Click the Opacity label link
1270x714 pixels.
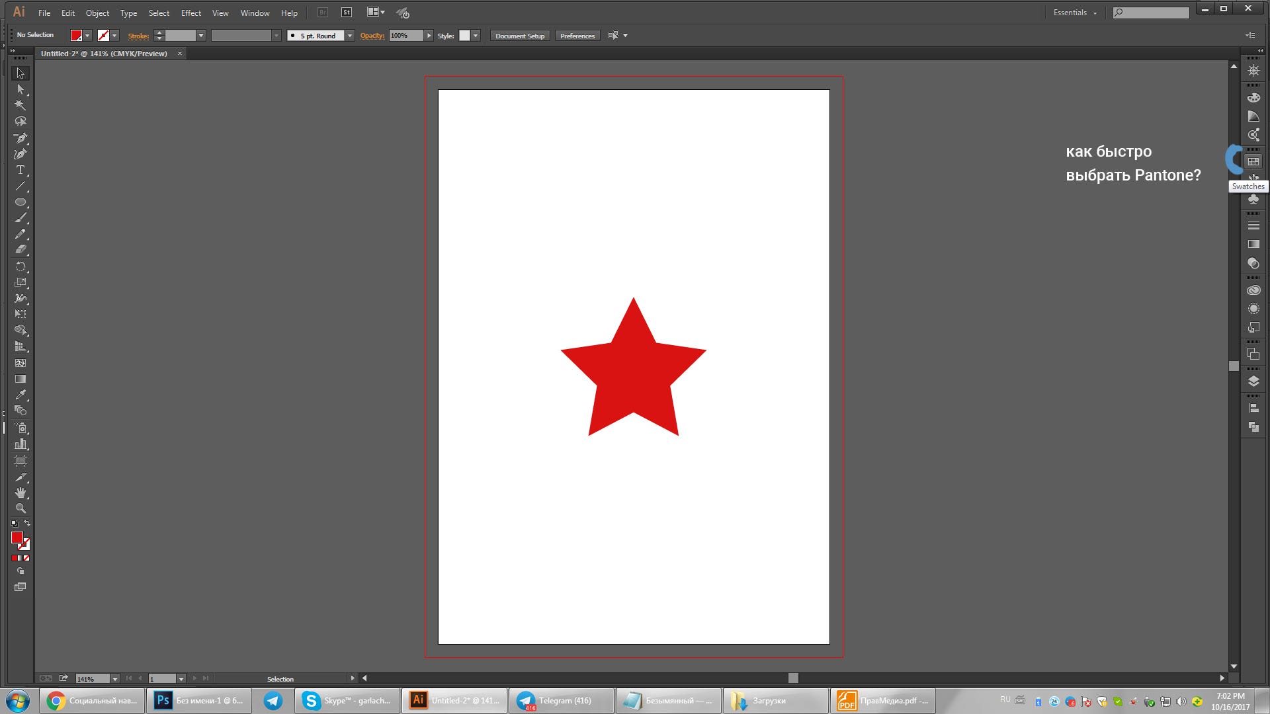tap(372, 36)
